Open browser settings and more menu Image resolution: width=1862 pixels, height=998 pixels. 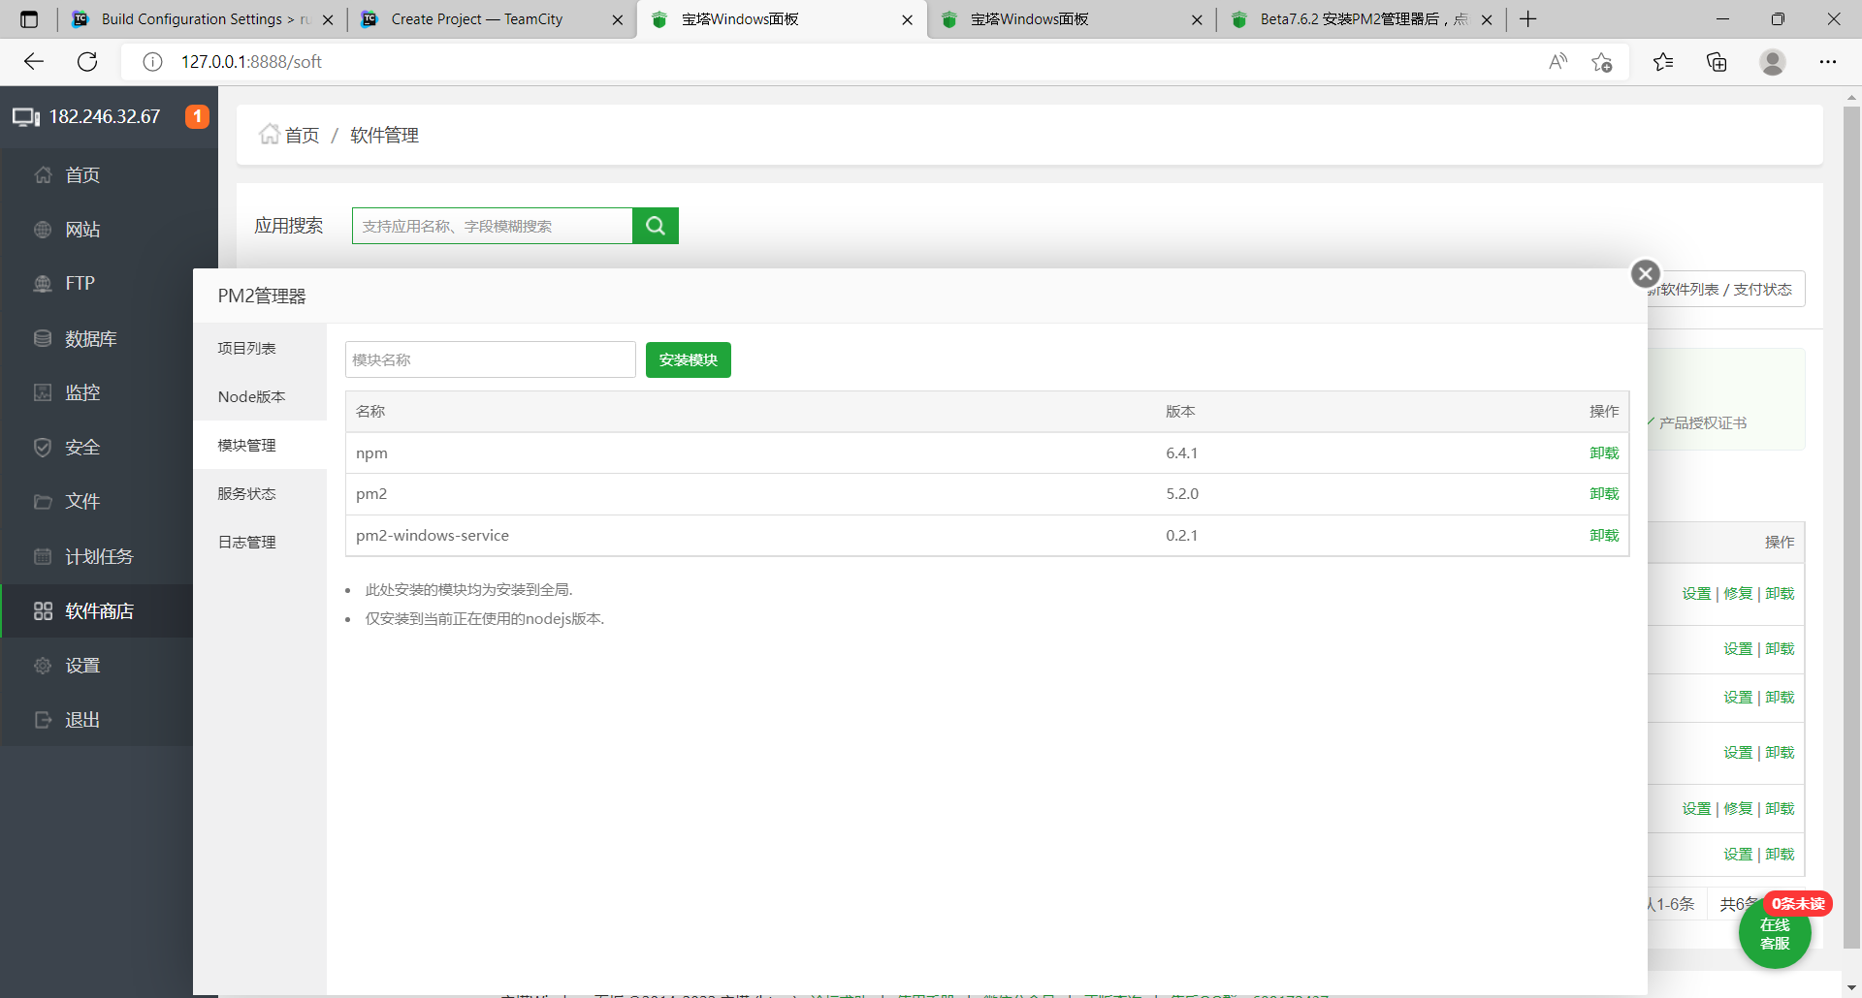pos(1828,62)
